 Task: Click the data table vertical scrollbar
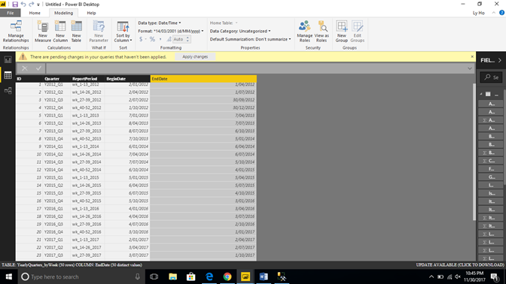474,151
